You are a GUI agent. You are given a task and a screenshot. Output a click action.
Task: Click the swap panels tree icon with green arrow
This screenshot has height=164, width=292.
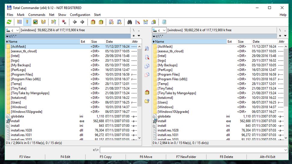point(54,22)
